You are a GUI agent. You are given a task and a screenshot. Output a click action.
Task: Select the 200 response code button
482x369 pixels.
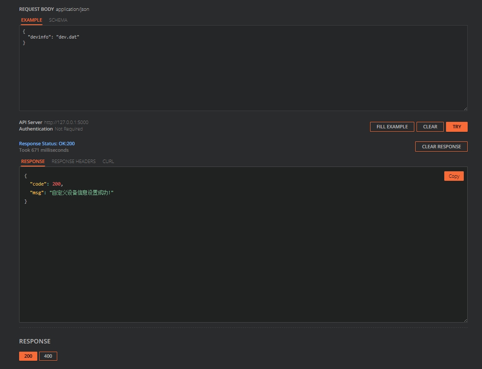[x=28, y=356]
